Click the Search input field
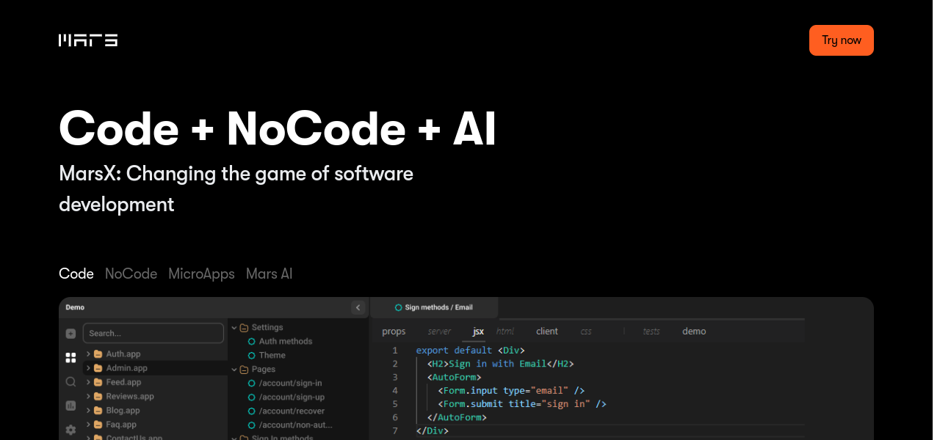 153,333
